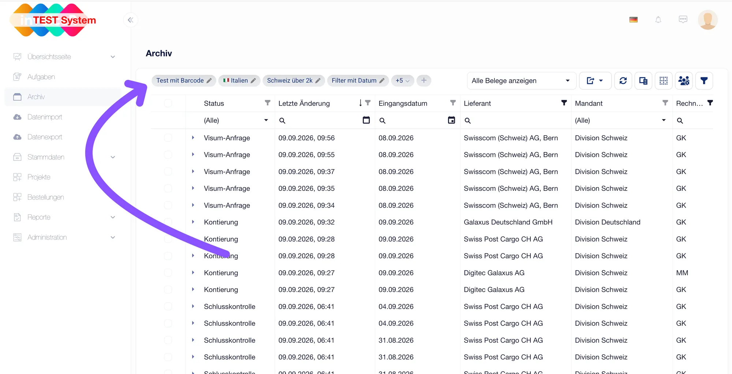This screenshot has width=732, height=374.
Task: Collapse the sidebar with double-chevron button
Action: 131,20
